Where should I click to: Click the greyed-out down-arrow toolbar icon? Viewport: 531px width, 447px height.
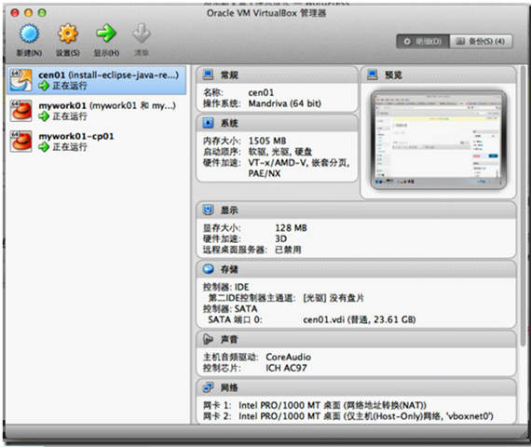142,34
